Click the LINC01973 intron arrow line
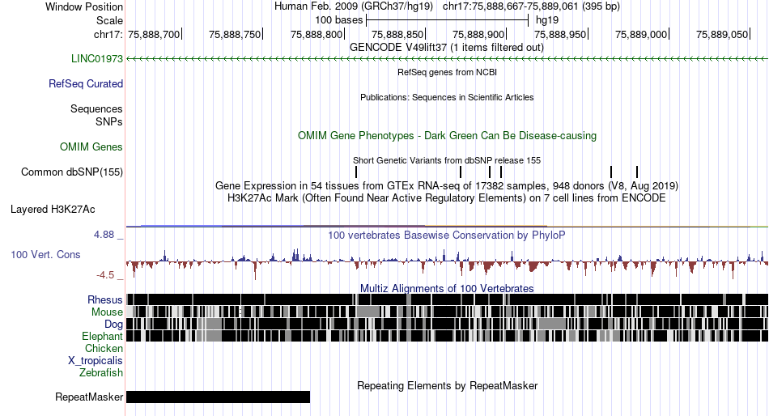Image resolution: width=769 pixels, height=416 pixels. click(447, 59)
